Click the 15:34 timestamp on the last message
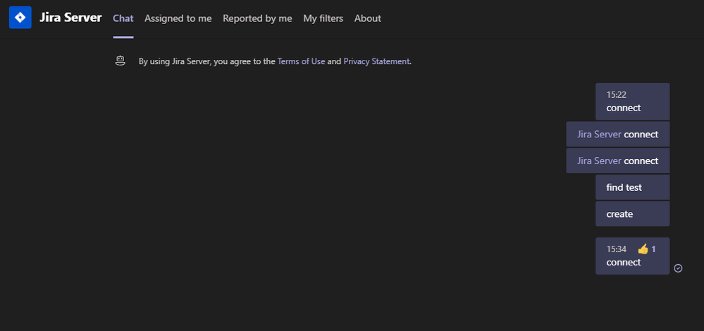Image resolution: width=704 pixels, height=331 pixels. 616,249
